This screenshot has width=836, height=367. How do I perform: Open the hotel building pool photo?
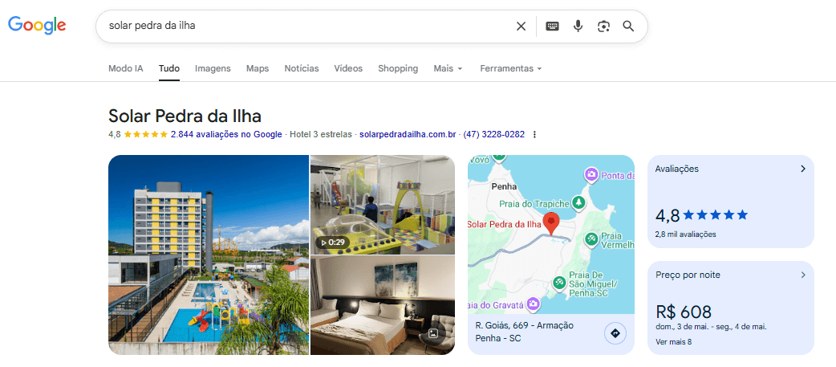click(x=209, y=255)
